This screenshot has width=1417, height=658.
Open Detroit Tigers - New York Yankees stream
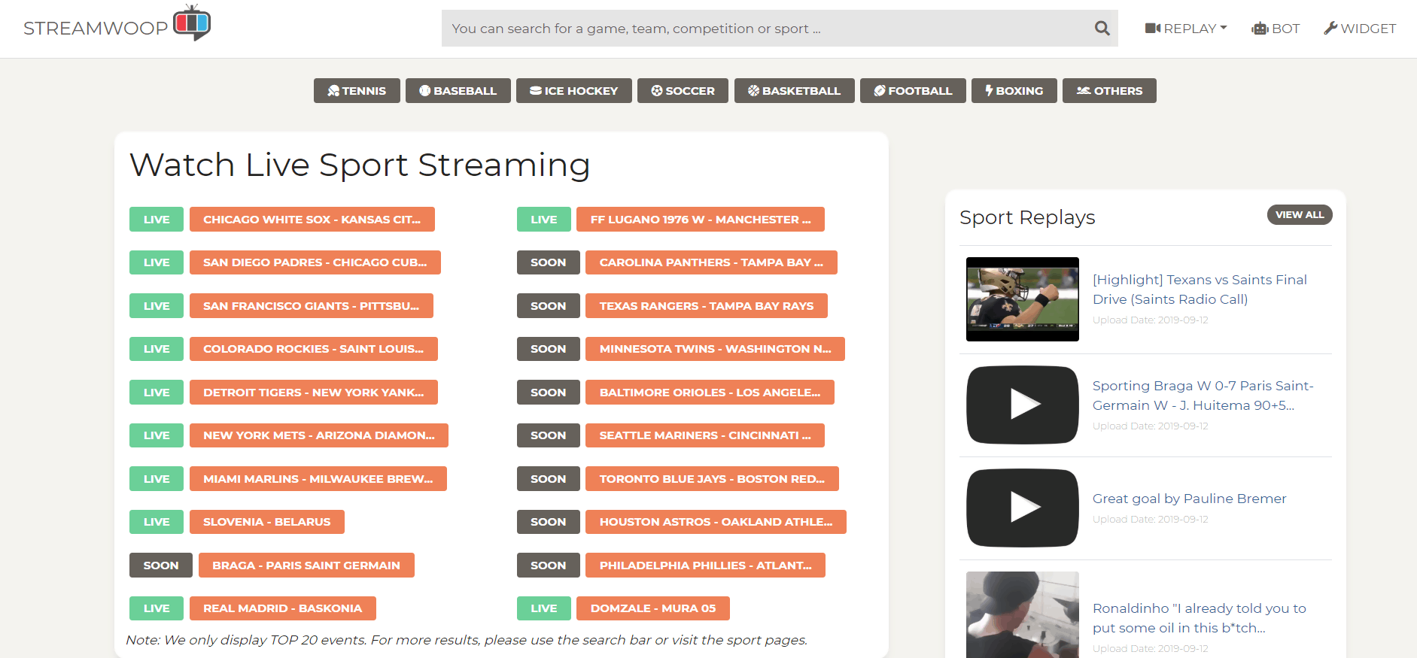[314, 393]
